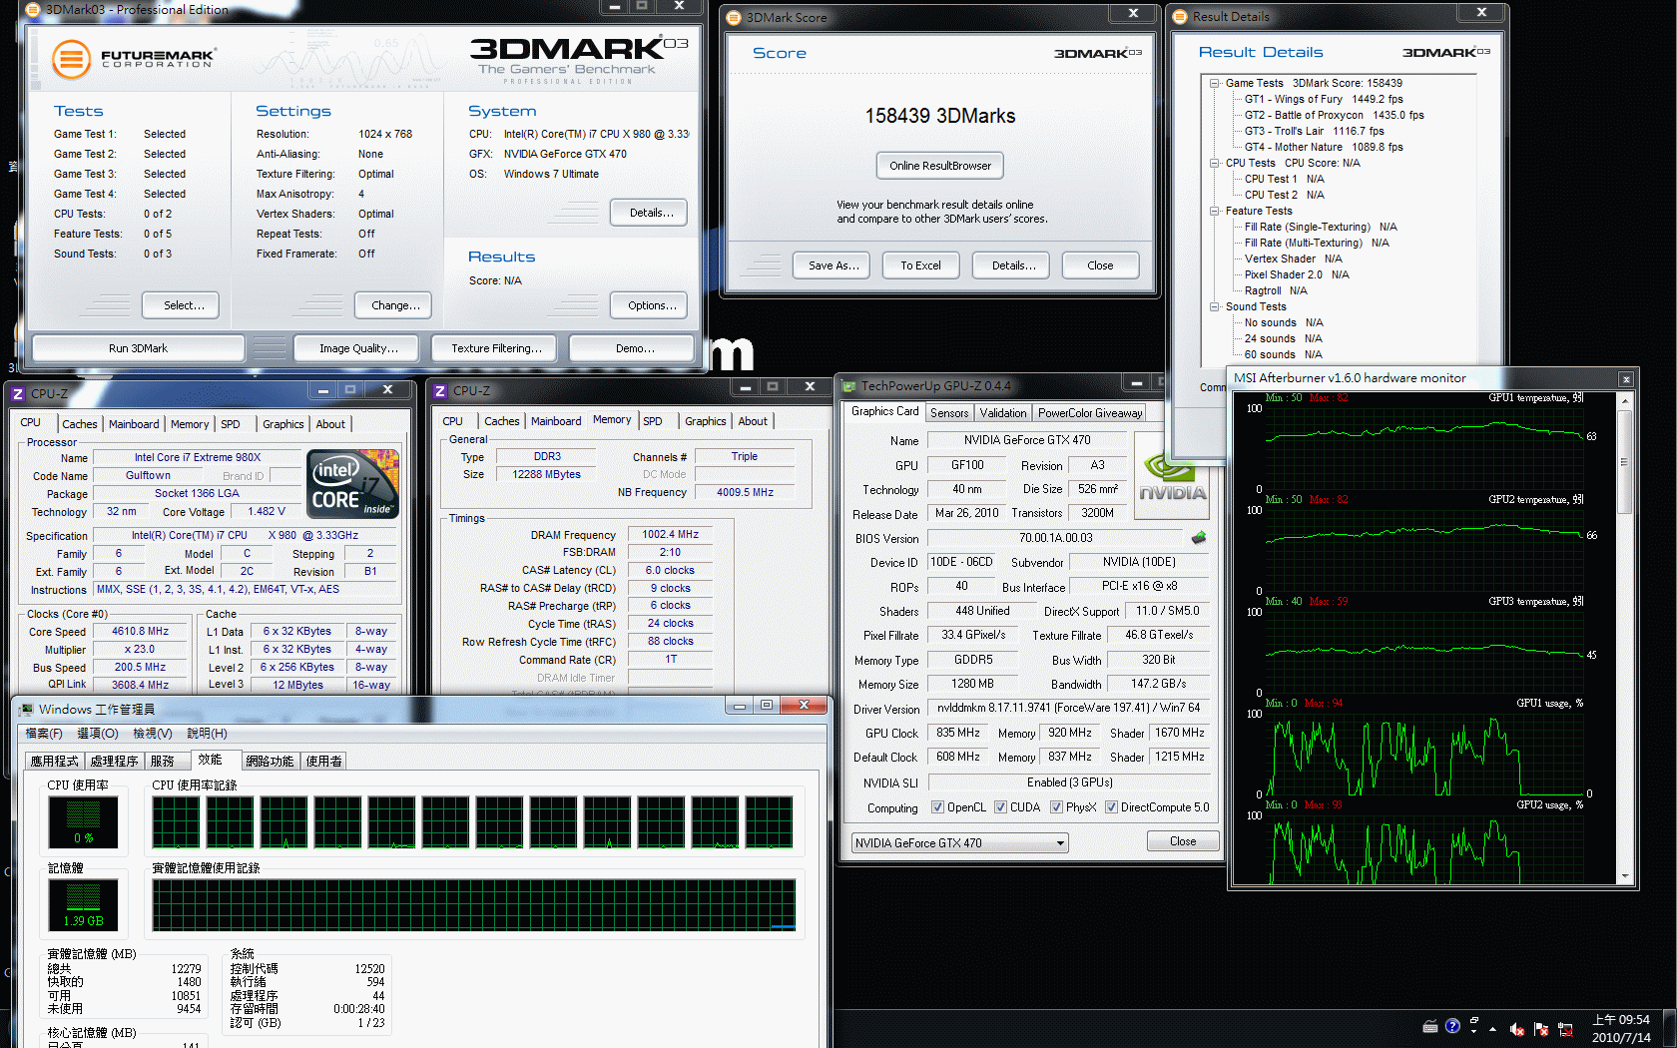Click Afterburner monitor scrollbar down arrow
The height and width of the screenshot is (1048, 1677).
(x=1625, y=876)
